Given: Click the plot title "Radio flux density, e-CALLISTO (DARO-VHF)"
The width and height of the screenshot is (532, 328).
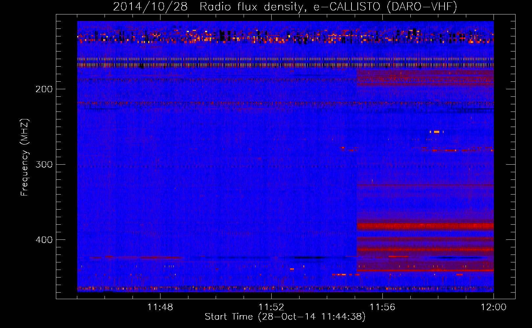Looking at the screenshot, I should coord(328,7).
